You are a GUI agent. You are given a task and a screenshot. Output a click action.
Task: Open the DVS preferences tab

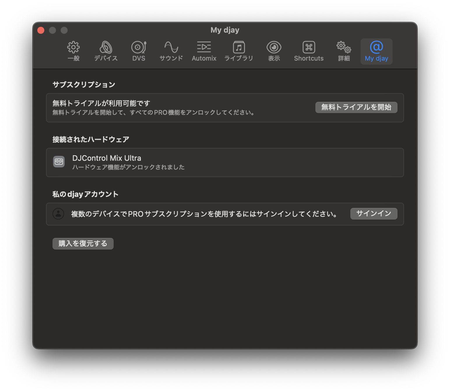[138, 51]
